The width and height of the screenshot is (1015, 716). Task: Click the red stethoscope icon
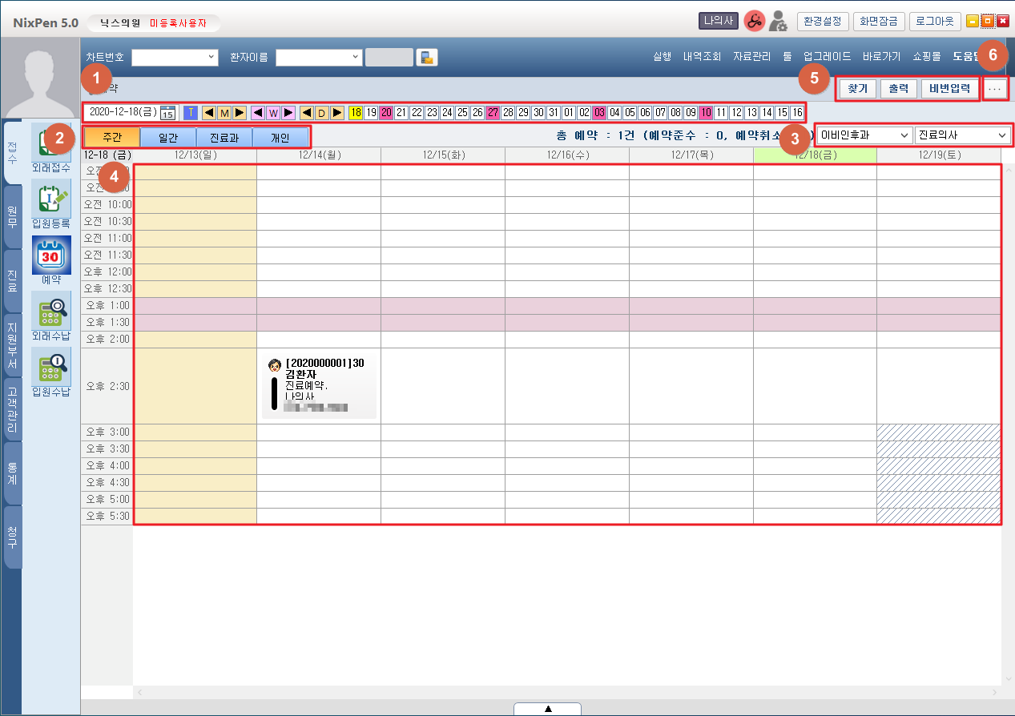pyautogui.click(x=754, y=22)
